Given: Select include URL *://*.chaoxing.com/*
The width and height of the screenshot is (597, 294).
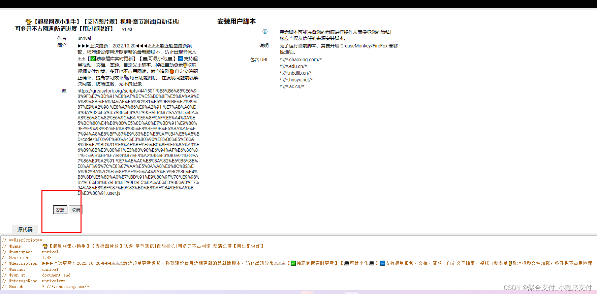Looking at the screenshot, I should [301, 60].
